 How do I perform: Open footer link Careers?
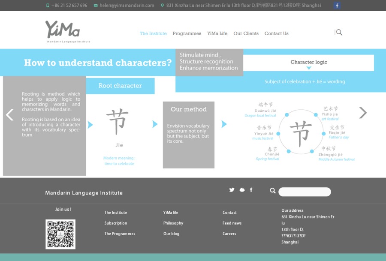(229, 234)
